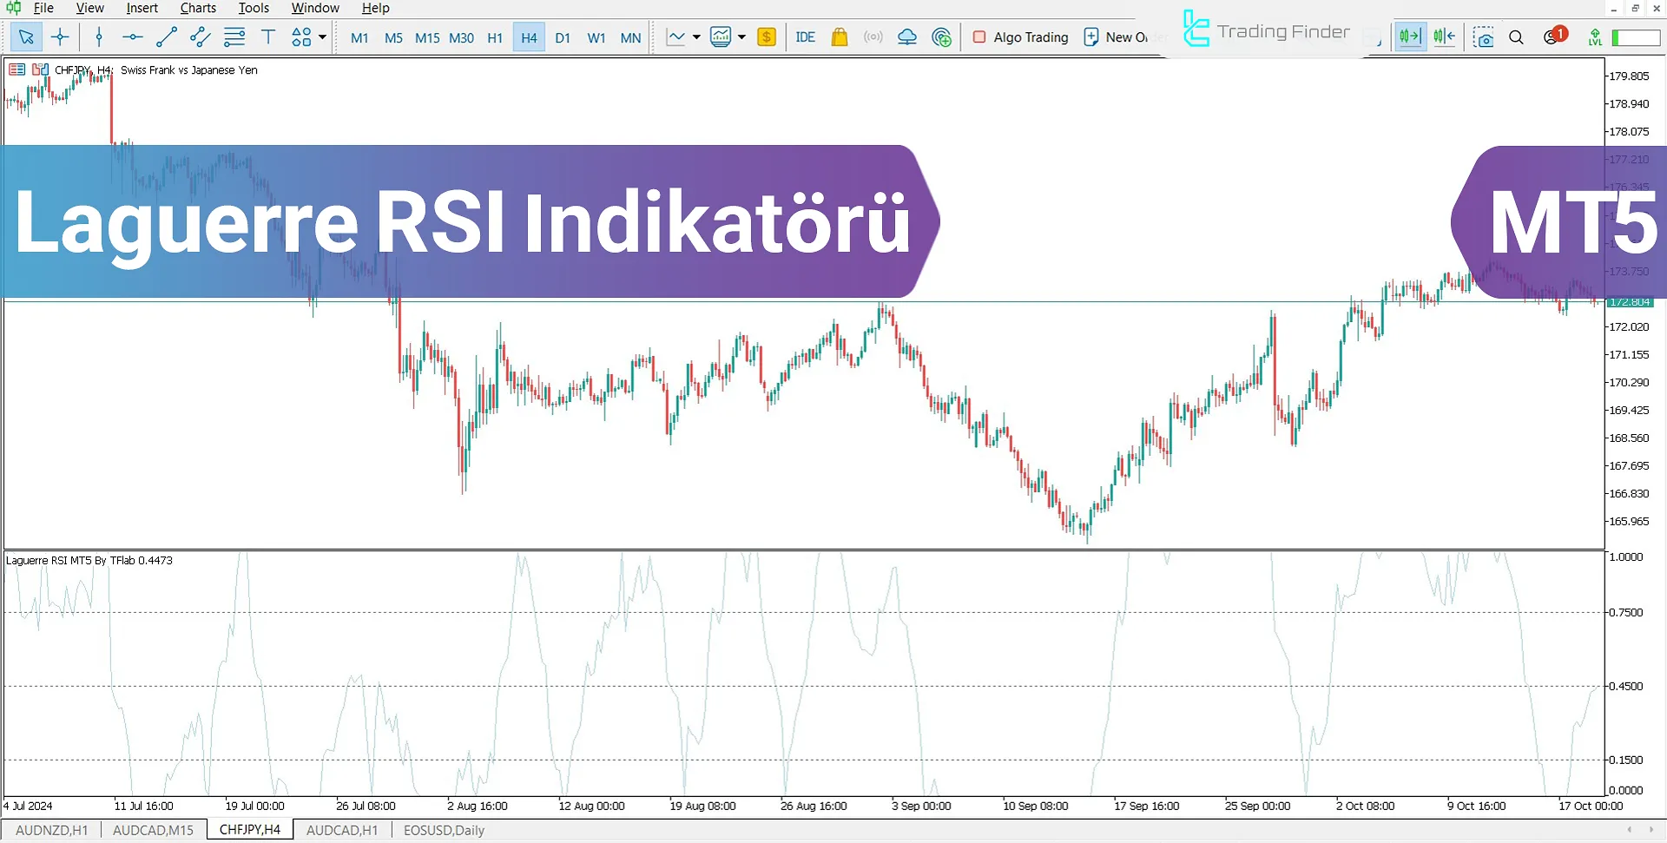Toggle Algo Trading
This screenshot has width=1667, height=843.
coord(1021,37)
